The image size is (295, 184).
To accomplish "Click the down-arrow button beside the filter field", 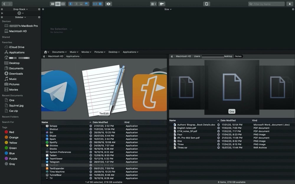I will [x=290, y=4].
